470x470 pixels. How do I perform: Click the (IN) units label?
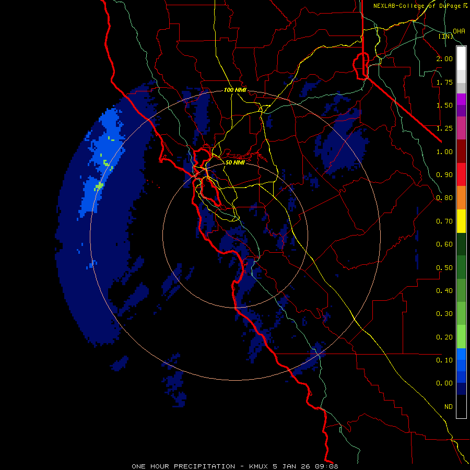coord(446,36)
